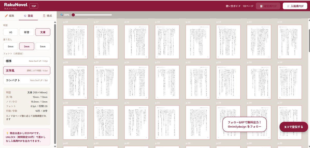Open page p.25 thumbnail
310x148 pixels.
[x=106, y=82]
